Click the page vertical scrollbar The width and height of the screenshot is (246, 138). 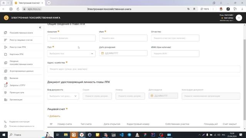[x=244, y=80]
